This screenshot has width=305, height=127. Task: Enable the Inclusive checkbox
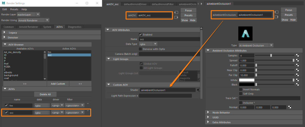click(x=241, y=103)
